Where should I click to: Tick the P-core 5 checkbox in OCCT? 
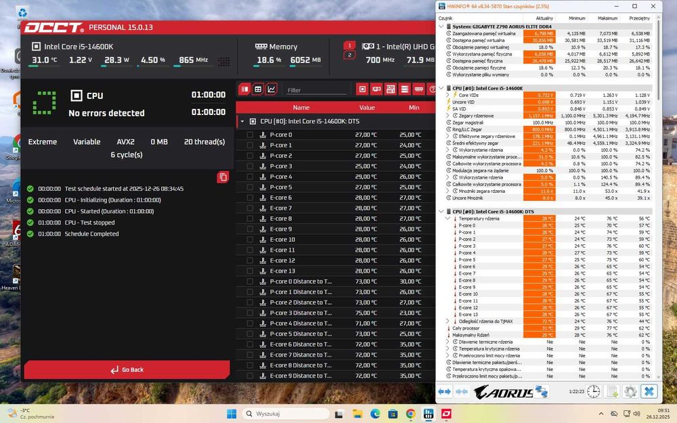[x=250, y=187]
